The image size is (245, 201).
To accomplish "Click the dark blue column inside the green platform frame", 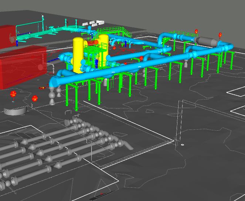I will click(96, 64).
